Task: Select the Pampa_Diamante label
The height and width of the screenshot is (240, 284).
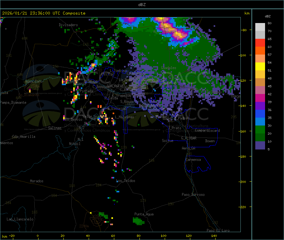Action: pos(13,102)
